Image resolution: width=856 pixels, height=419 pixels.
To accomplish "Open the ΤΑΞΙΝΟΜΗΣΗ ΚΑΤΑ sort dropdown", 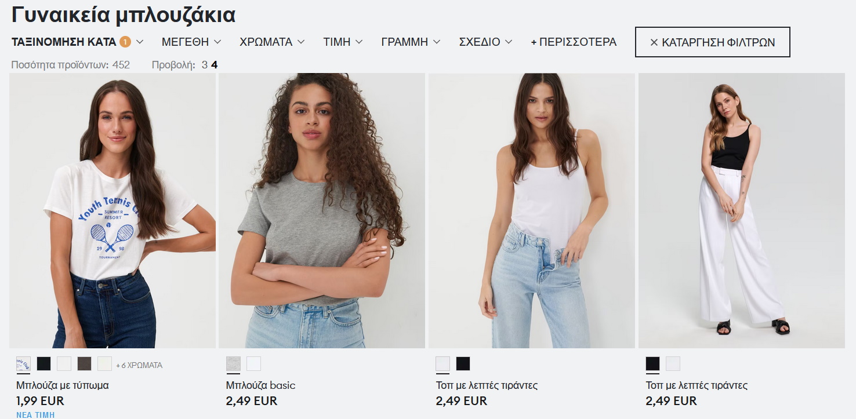I will (x=77, y=42).
